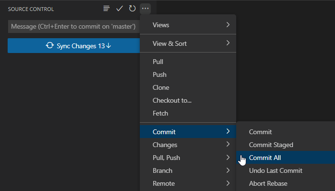Expand the View & Sort submenu
Viewport: 335px width, 191px height.
[x=188, y=43]
